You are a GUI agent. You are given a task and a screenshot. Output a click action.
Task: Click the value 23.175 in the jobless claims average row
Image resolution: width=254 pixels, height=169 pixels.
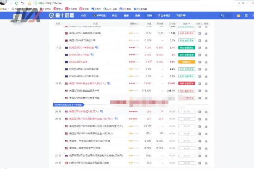point(148,126)
